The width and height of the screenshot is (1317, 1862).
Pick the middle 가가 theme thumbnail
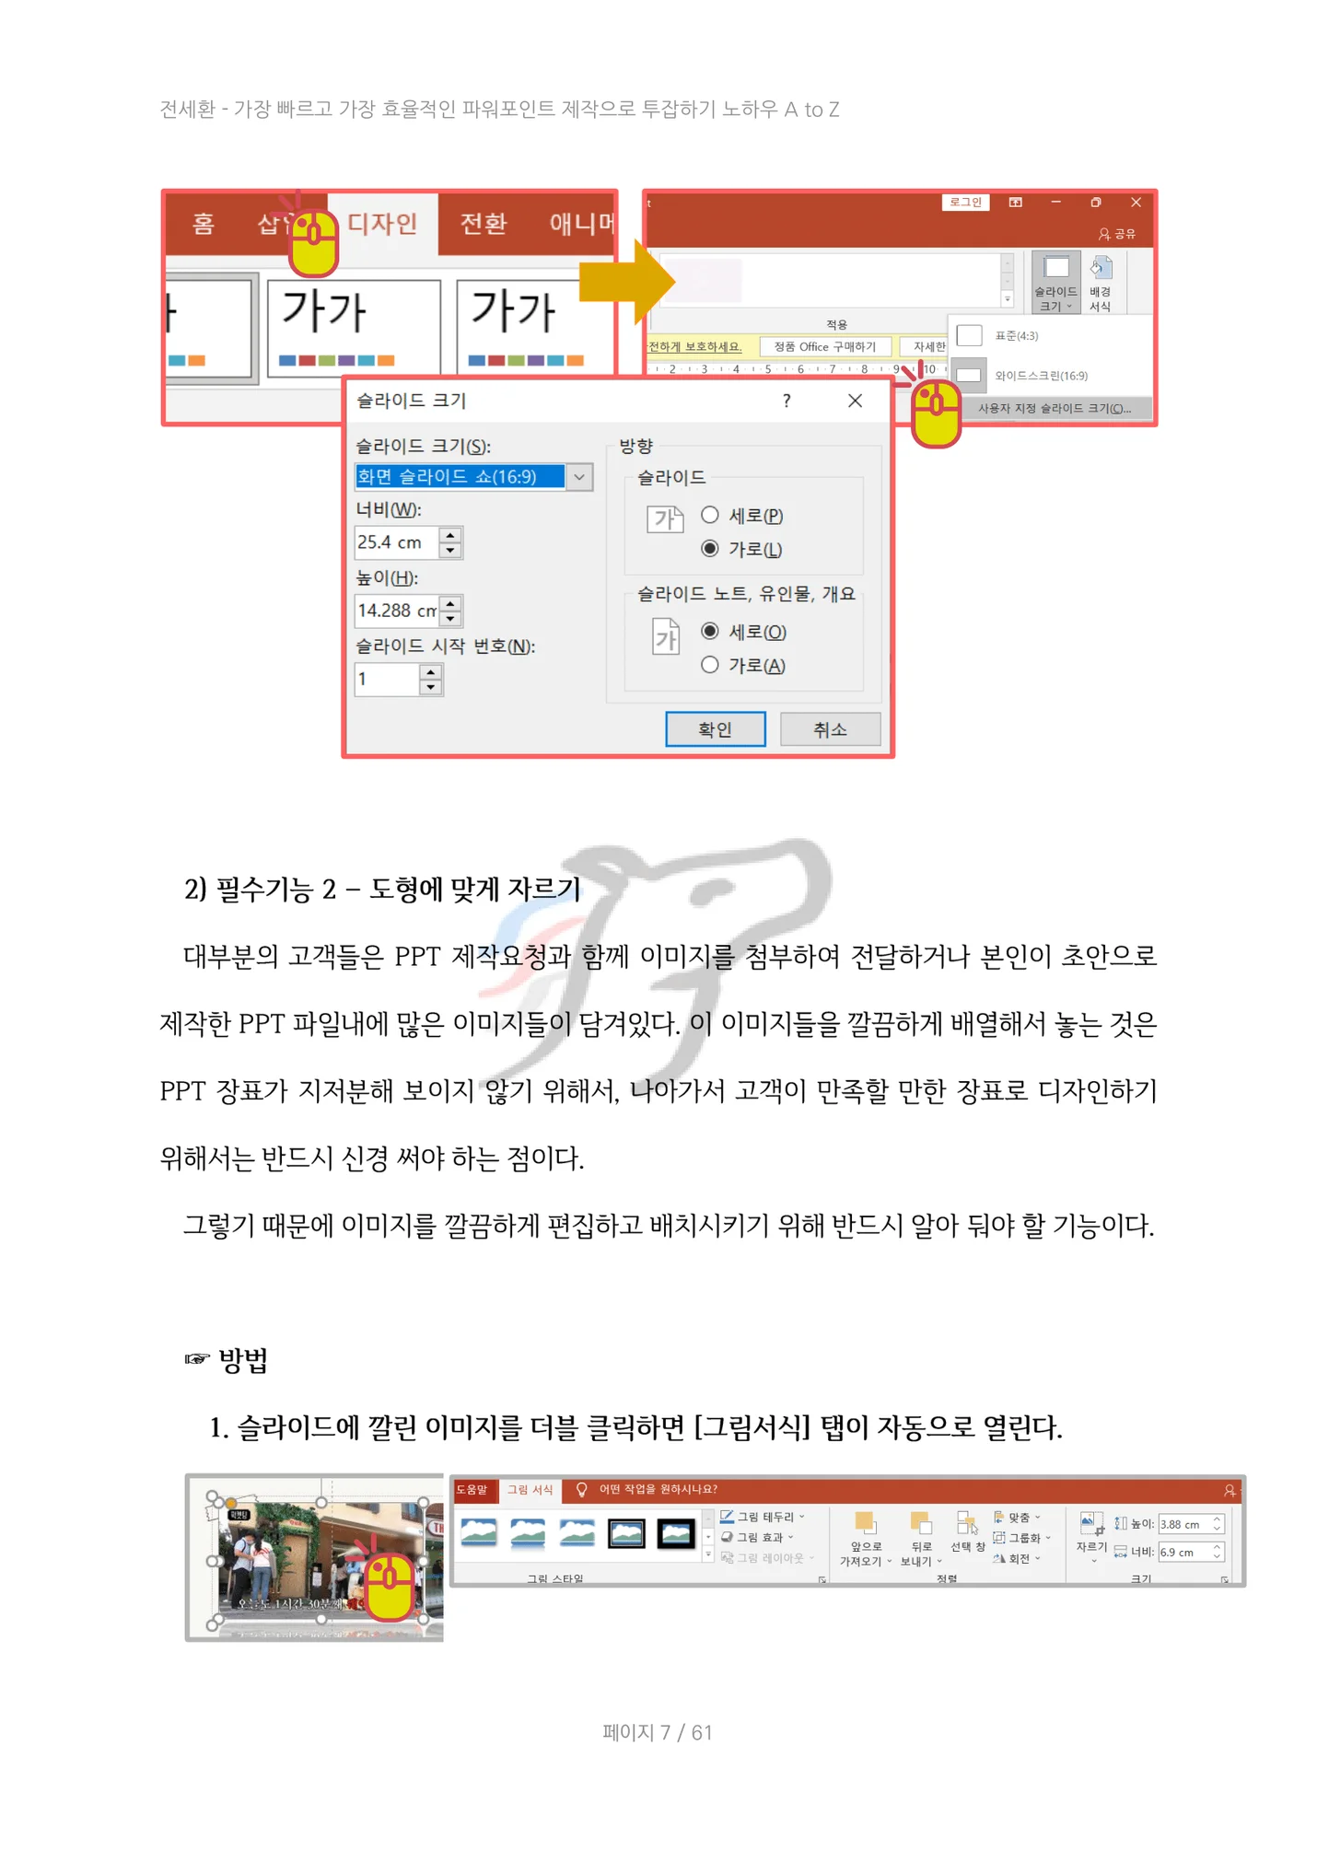tap(353, 327)
